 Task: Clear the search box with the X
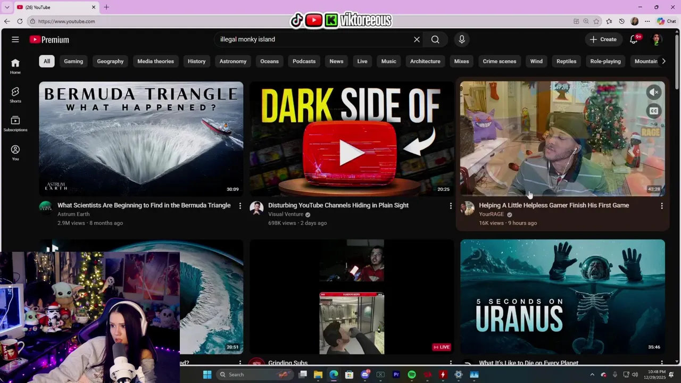pos(417,39)
